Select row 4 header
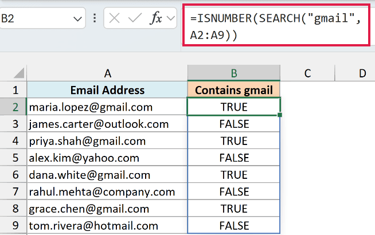 click(13, 141)
